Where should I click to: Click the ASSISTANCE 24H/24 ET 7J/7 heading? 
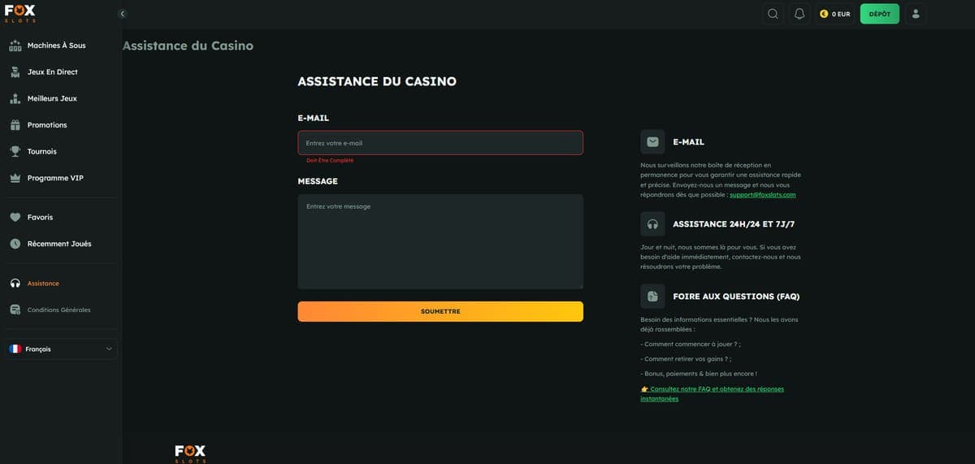point(734,223)
